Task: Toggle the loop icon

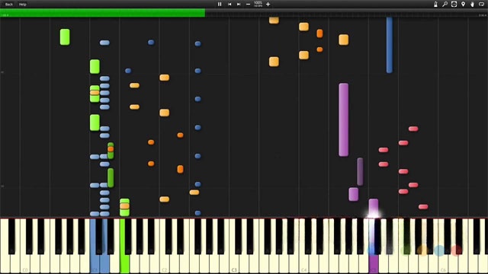Action: pos(481,5)
